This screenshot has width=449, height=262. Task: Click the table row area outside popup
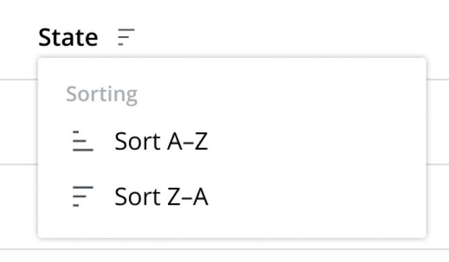pos(437,122)
